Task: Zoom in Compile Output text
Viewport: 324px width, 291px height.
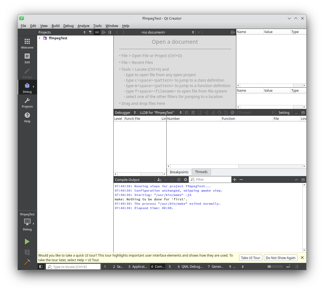Action: (x=234, y=180)
